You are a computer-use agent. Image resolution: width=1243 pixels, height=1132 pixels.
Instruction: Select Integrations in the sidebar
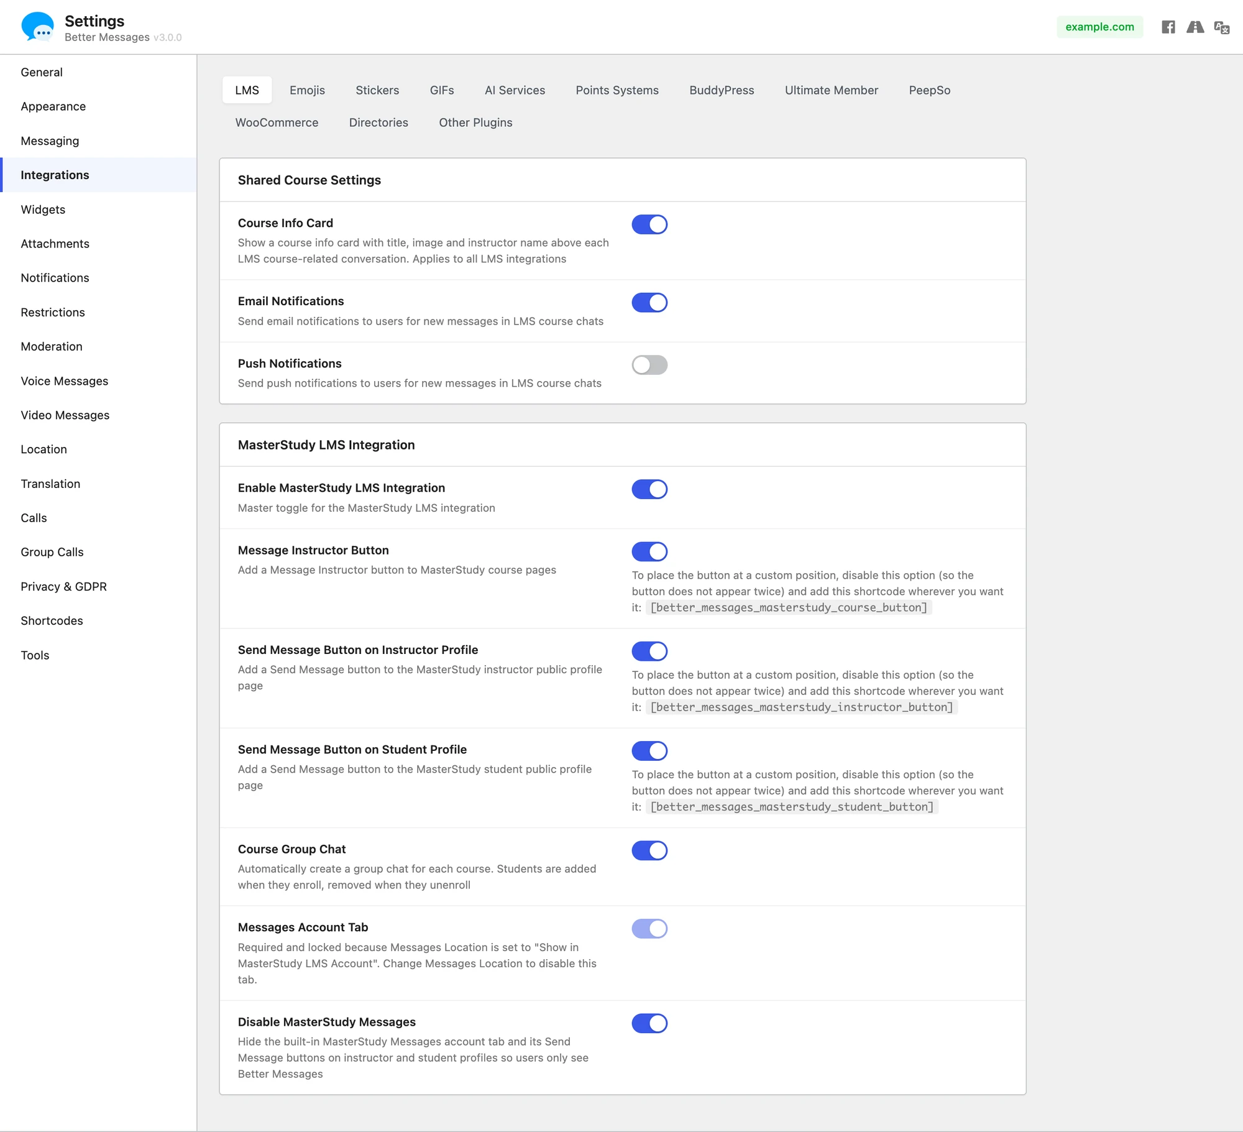(98, 175)
